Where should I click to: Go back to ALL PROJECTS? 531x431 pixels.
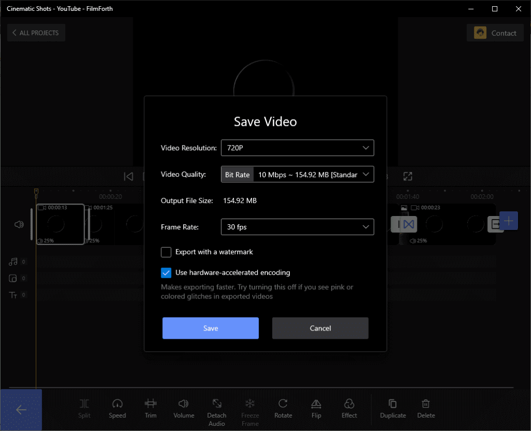pos(36,33)
